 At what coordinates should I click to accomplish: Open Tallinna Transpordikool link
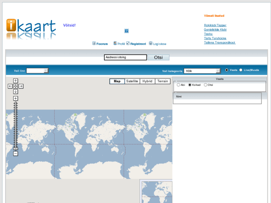[220, 42]
